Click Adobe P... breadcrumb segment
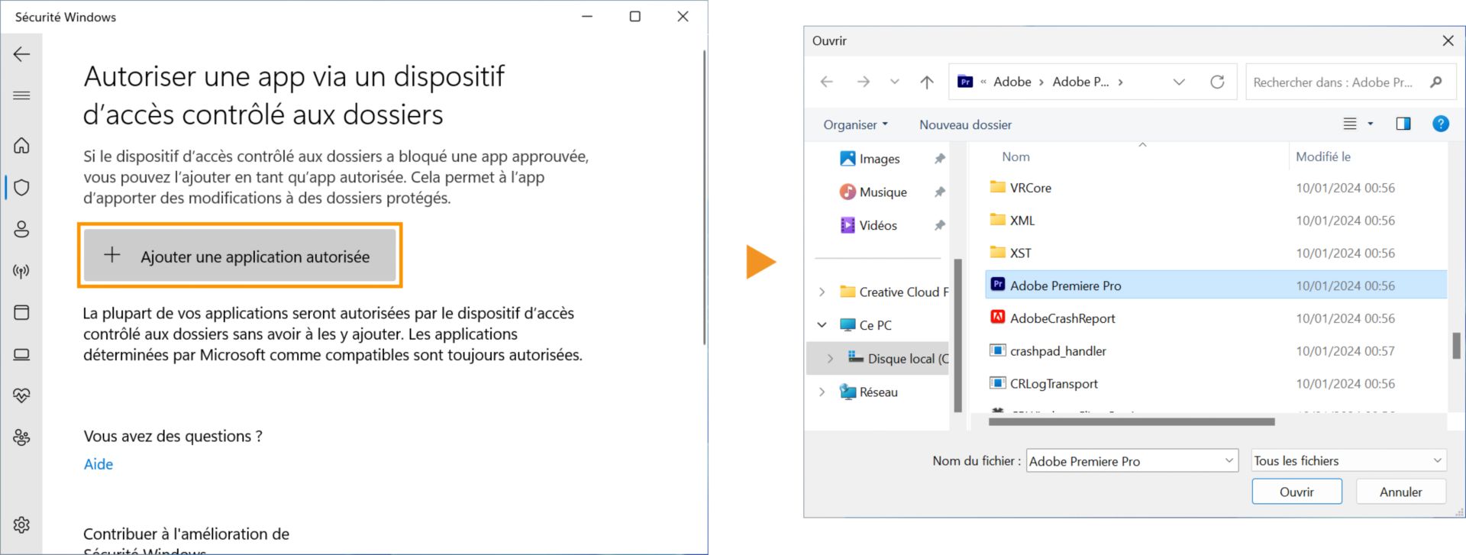The image size is (1466, 555). 1080,82
